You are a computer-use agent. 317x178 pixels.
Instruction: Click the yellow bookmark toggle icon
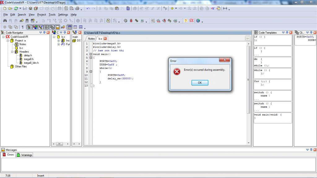click(x=172, y=8)
